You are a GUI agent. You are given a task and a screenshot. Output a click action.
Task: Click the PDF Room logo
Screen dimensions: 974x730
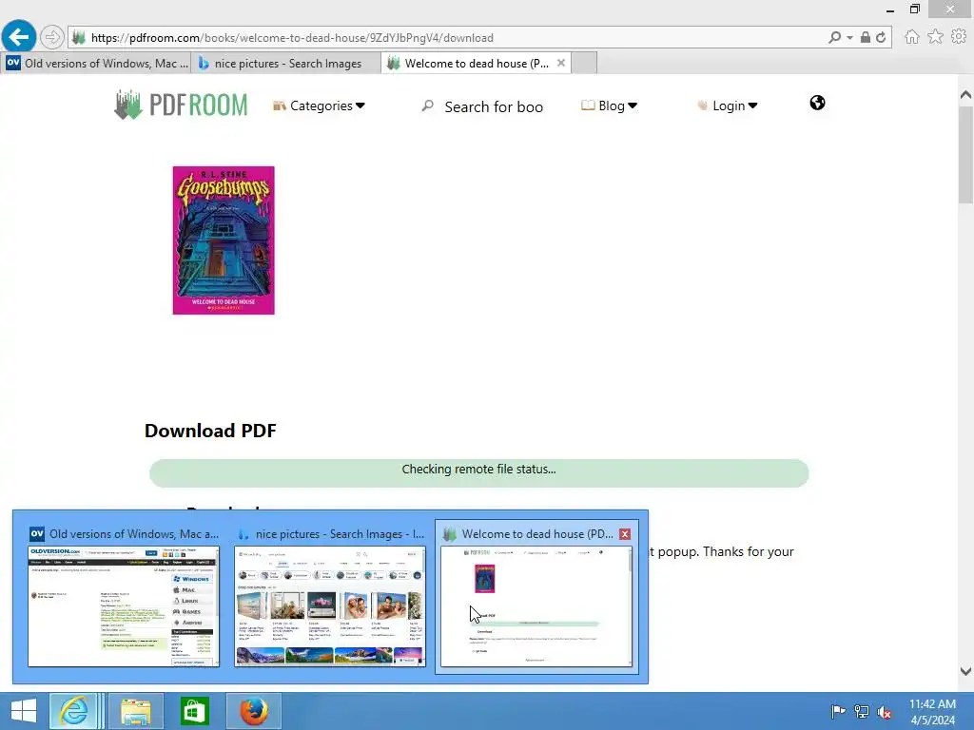[x=181, y=105]
